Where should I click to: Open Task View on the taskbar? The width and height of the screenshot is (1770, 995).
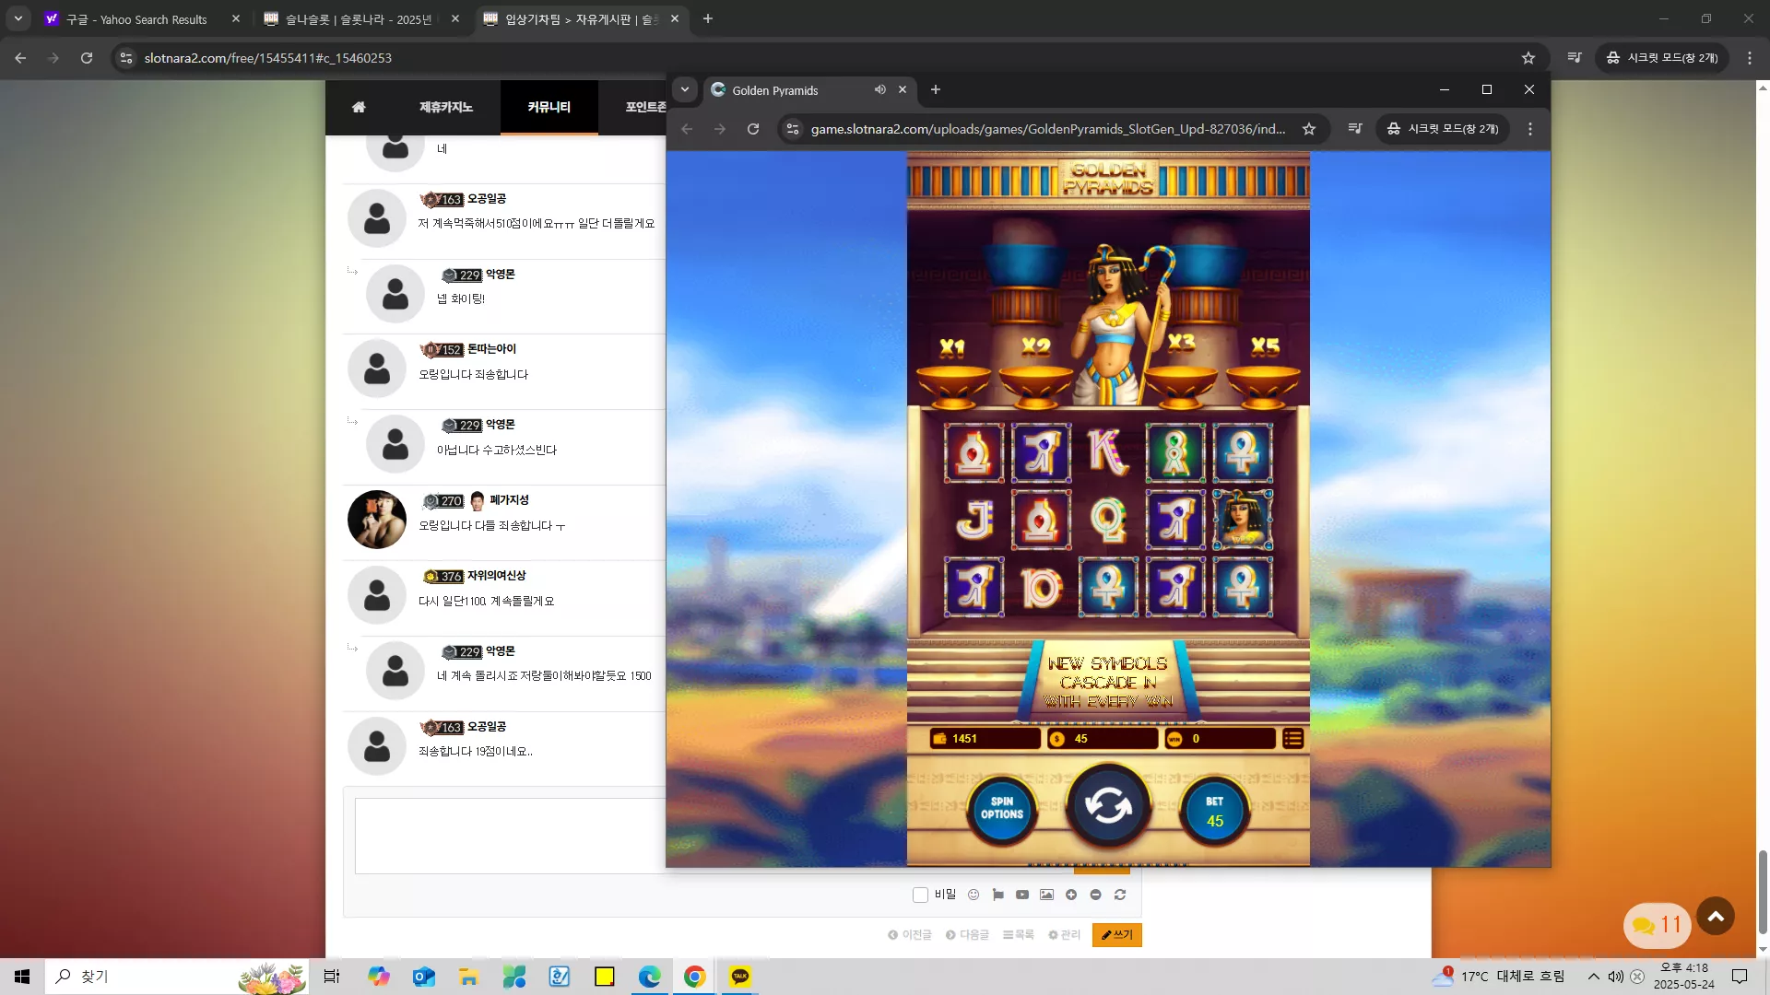point(332,977)
